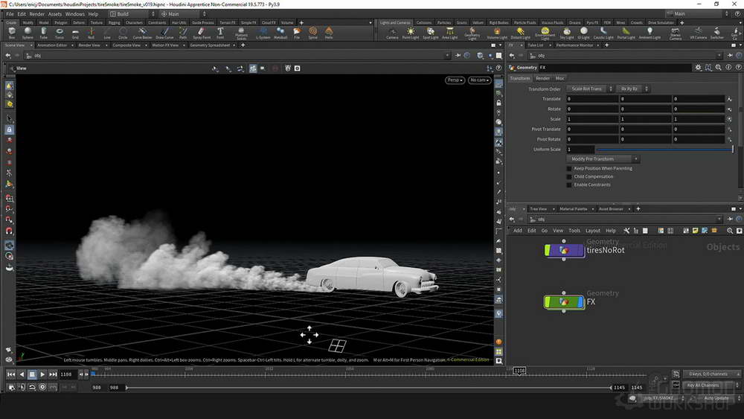Select the Platonic Solids shelf tool

241,33
